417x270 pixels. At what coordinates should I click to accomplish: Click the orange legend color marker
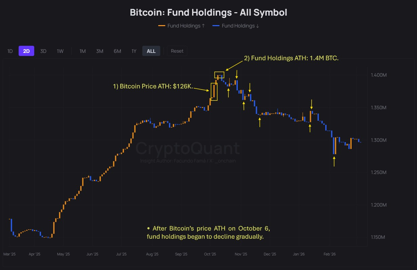click(162, 26)
